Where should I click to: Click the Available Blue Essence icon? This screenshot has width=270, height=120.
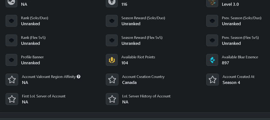212,60
